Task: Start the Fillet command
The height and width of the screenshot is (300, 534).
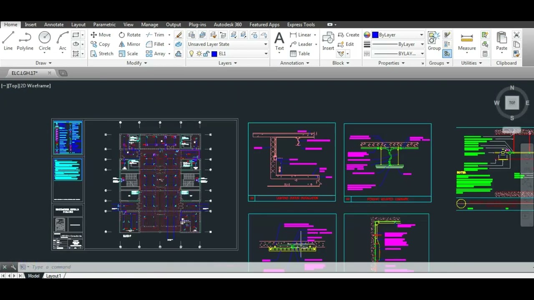Action: click(155, 44)
